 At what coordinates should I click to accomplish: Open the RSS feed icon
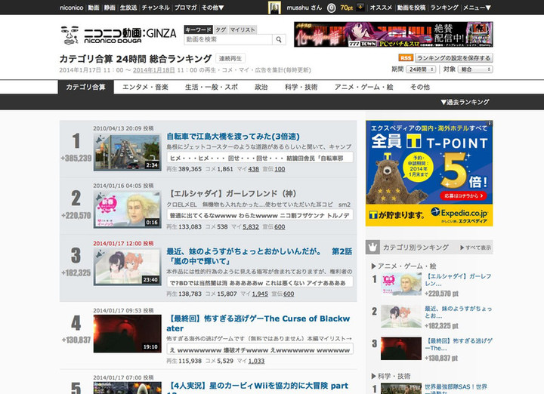pyautogui.click(x=405, y=58)
